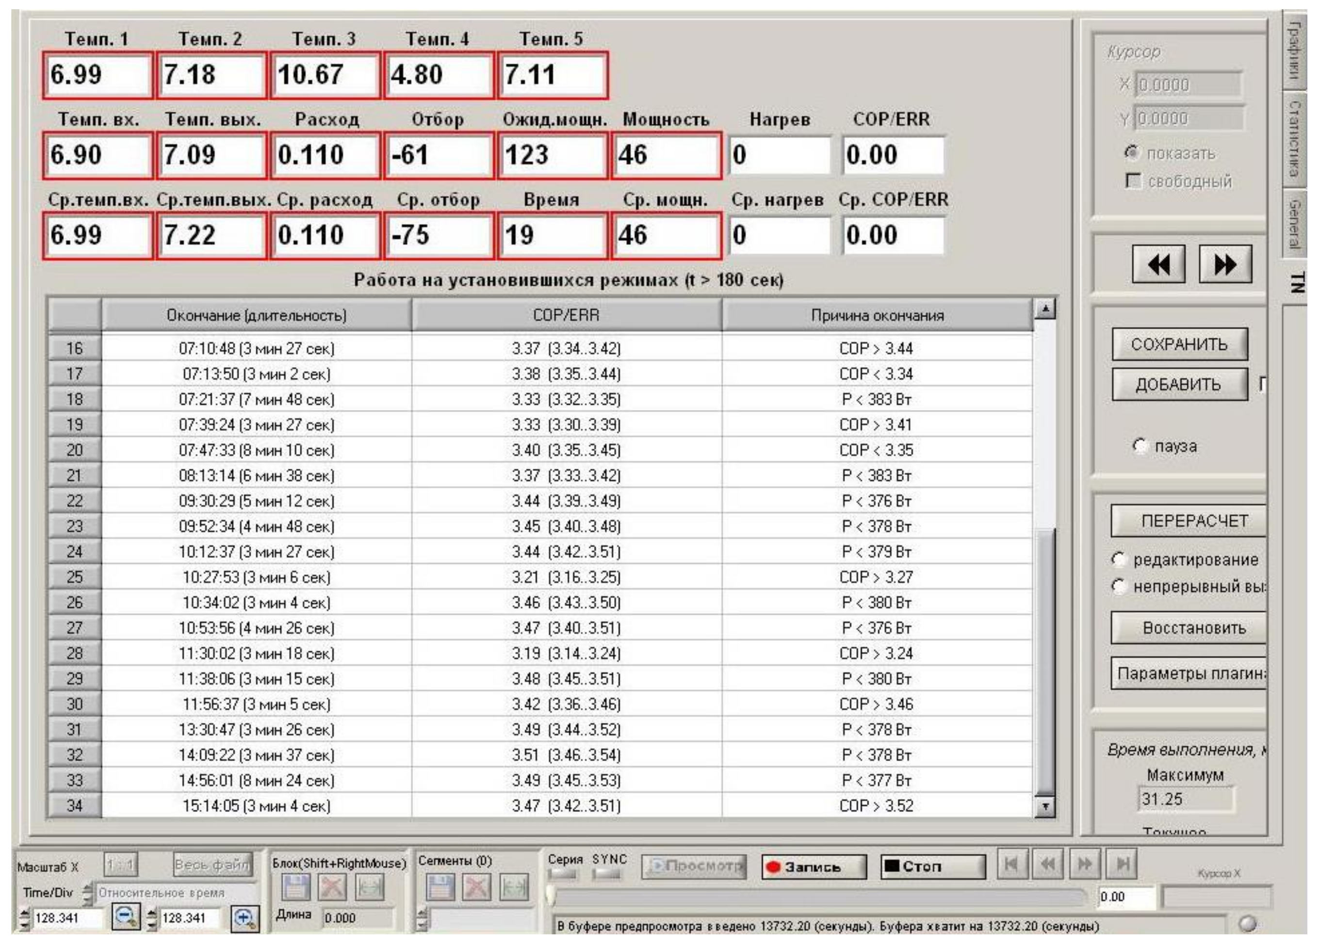Click stepper of Сегменты list field
Screen dimensions: 1319x945
tap(422, 919)
